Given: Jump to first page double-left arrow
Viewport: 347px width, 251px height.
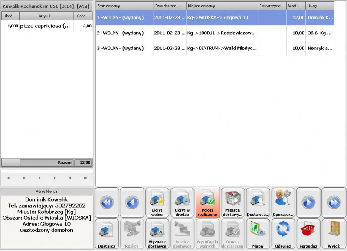Looking at the screenshot, I should [x=107, y=202].
